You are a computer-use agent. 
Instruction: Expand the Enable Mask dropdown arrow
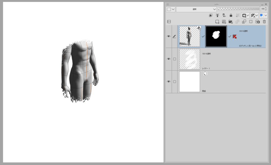coord(248,16)
